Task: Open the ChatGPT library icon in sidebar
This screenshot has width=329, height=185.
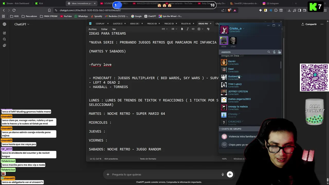Action: [4, 45]
